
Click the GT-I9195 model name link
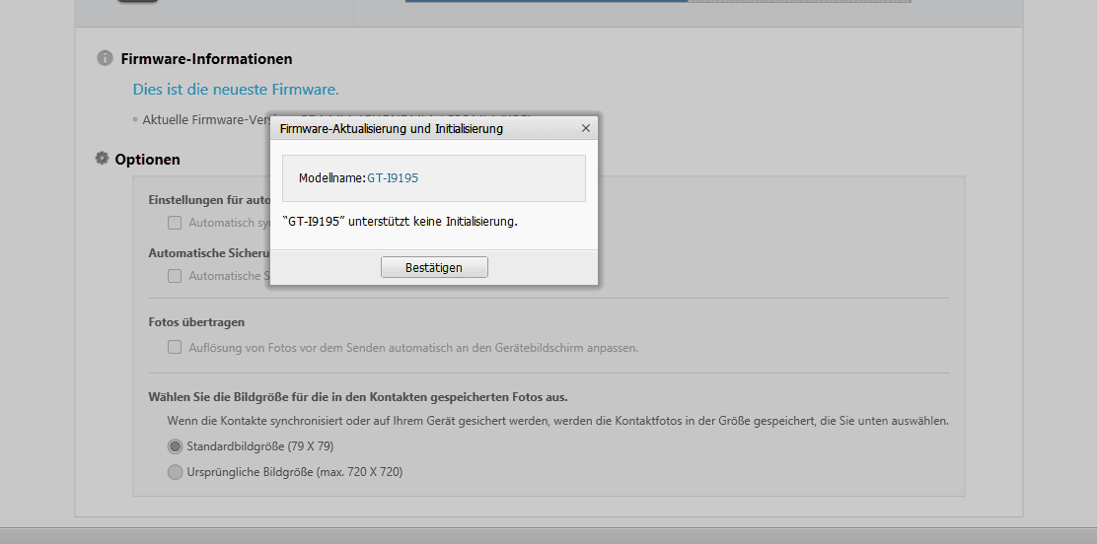393,177
